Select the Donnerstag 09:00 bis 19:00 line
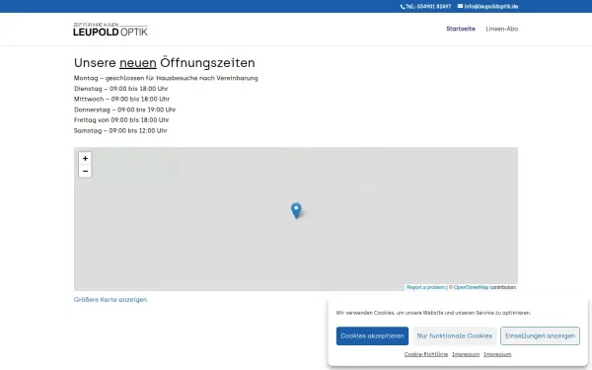This screenshot has height=370, width=592. tap(124, 110)
